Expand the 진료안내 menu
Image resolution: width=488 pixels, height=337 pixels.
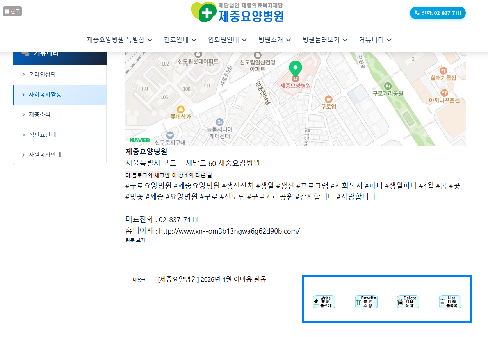180,40
